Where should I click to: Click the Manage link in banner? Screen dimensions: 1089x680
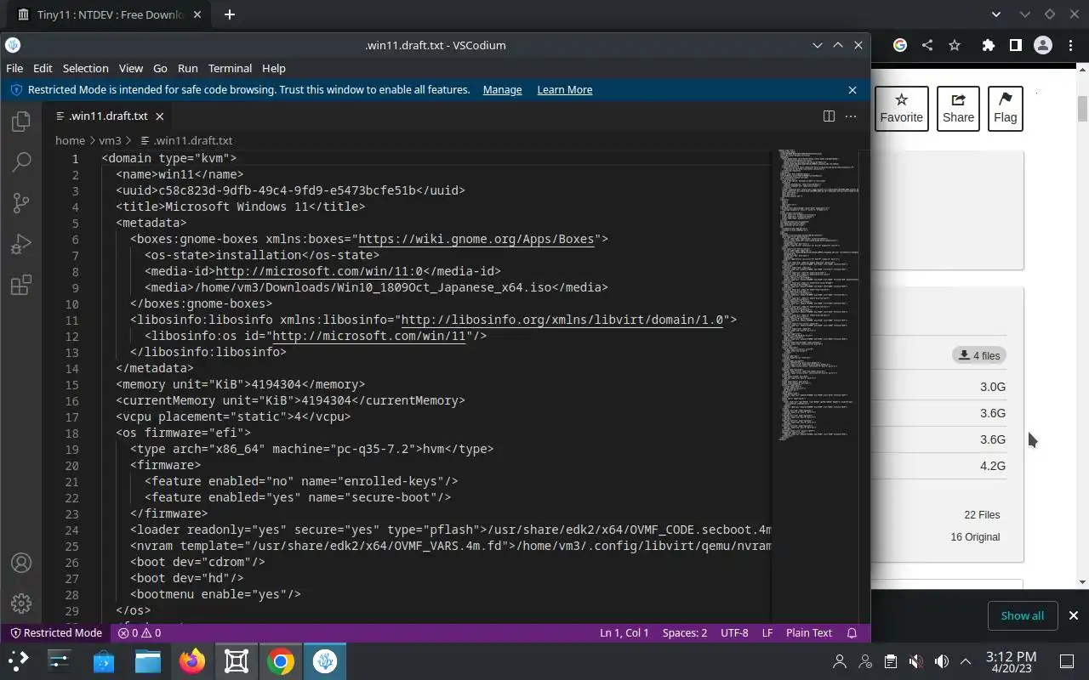[x=502, y=90]
